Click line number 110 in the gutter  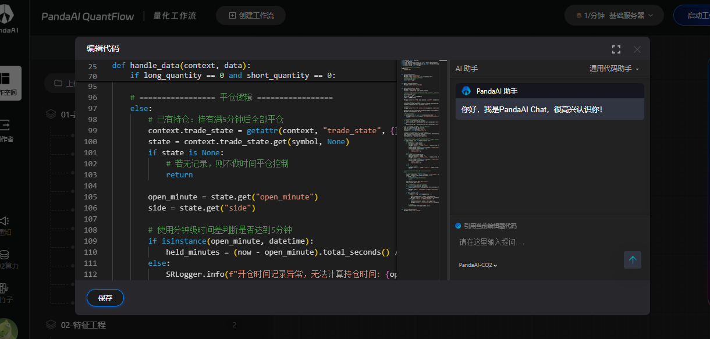[90, 252]
